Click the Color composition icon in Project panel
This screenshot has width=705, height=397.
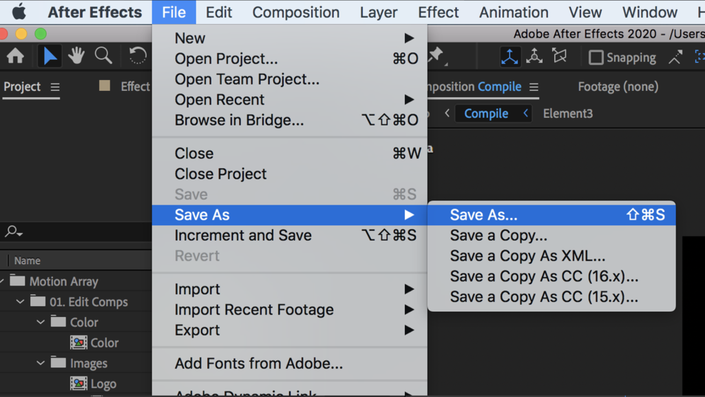point(78,343)
